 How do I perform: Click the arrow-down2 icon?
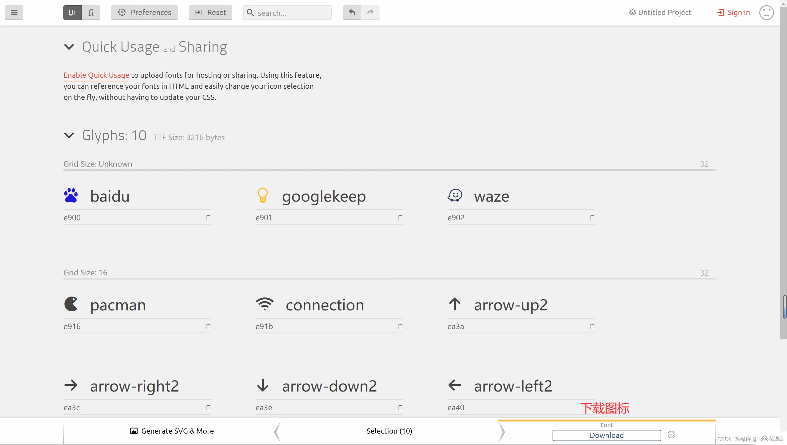point(263,385)
